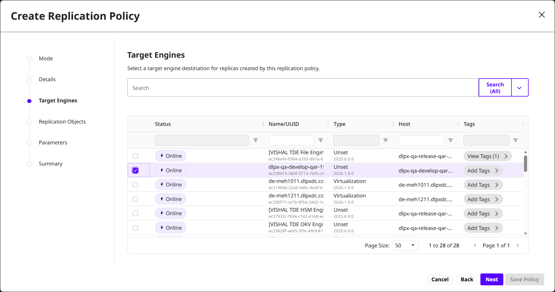Image resolution: width=555 pixels, height=292 pixels.
Task: Close the Create Replication Policy dialog
Action: (541, 15)
